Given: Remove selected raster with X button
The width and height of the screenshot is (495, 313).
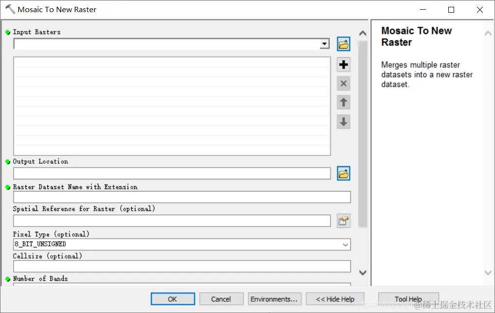Looking at the screenshot, I should point(344,84).
